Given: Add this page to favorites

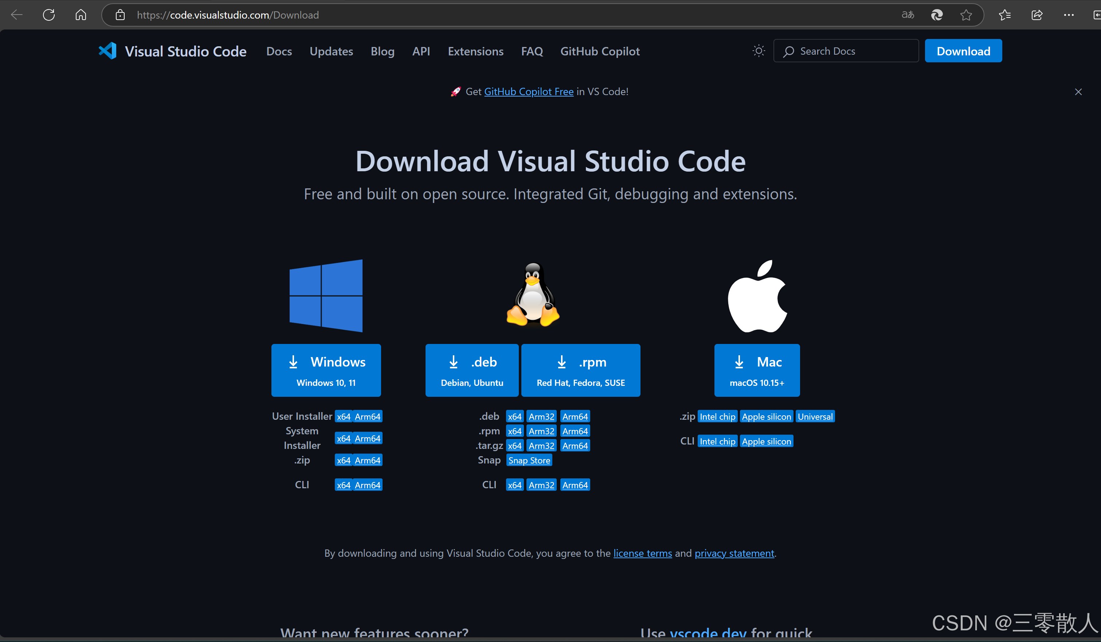Looking at the screenshot, I should (x=966, y=15).
